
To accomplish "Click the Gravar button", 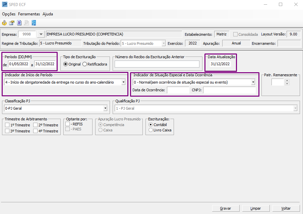I will tap(226, 208).
